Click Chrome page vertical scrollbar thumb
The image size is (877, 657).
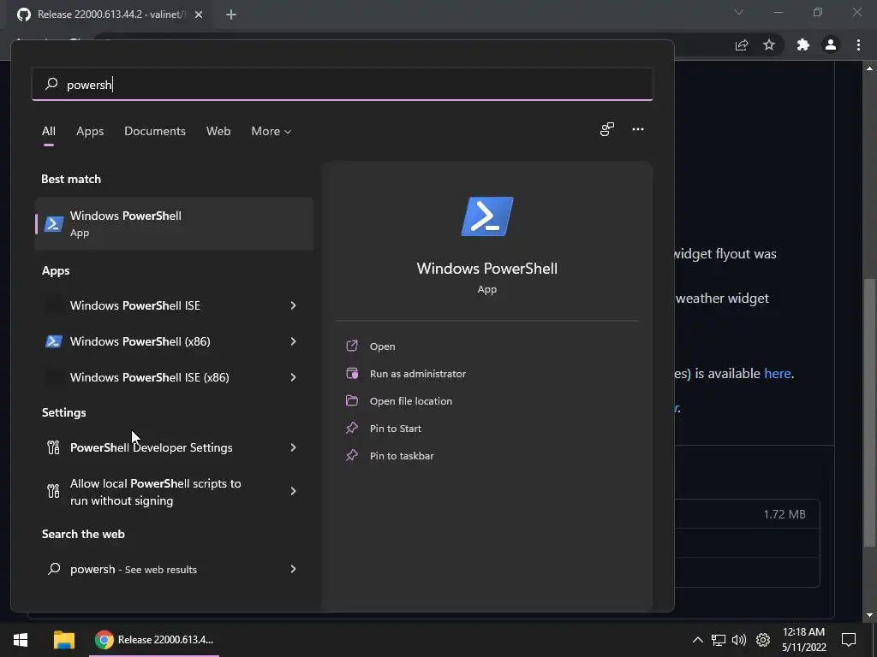pos(869,412)
